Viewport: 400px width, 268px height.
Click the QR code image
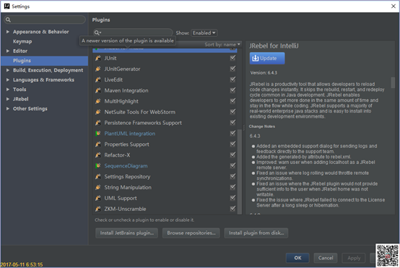(x=388, y=256)
